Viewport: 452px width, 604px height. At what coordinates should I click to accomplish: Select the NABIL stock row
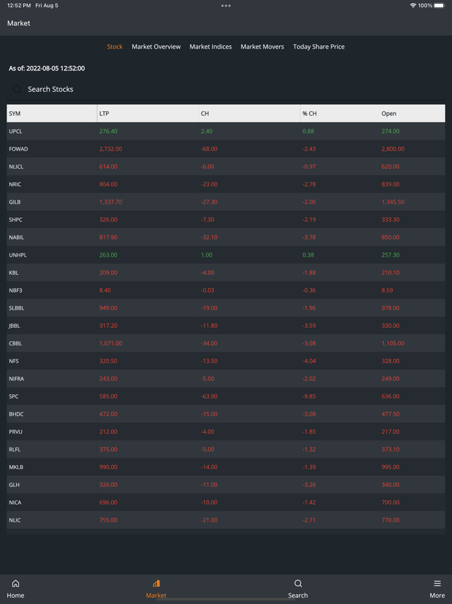coord(17,237)
